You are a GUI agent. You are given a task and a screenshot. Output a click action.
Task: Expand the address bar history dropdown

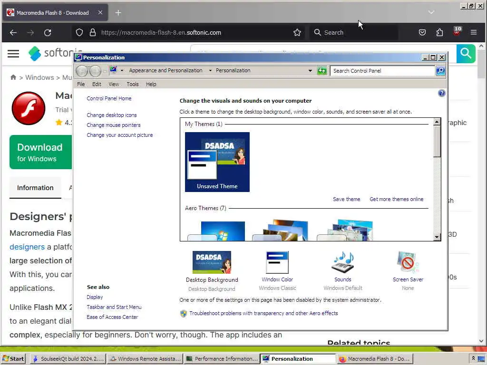[310, 71]
